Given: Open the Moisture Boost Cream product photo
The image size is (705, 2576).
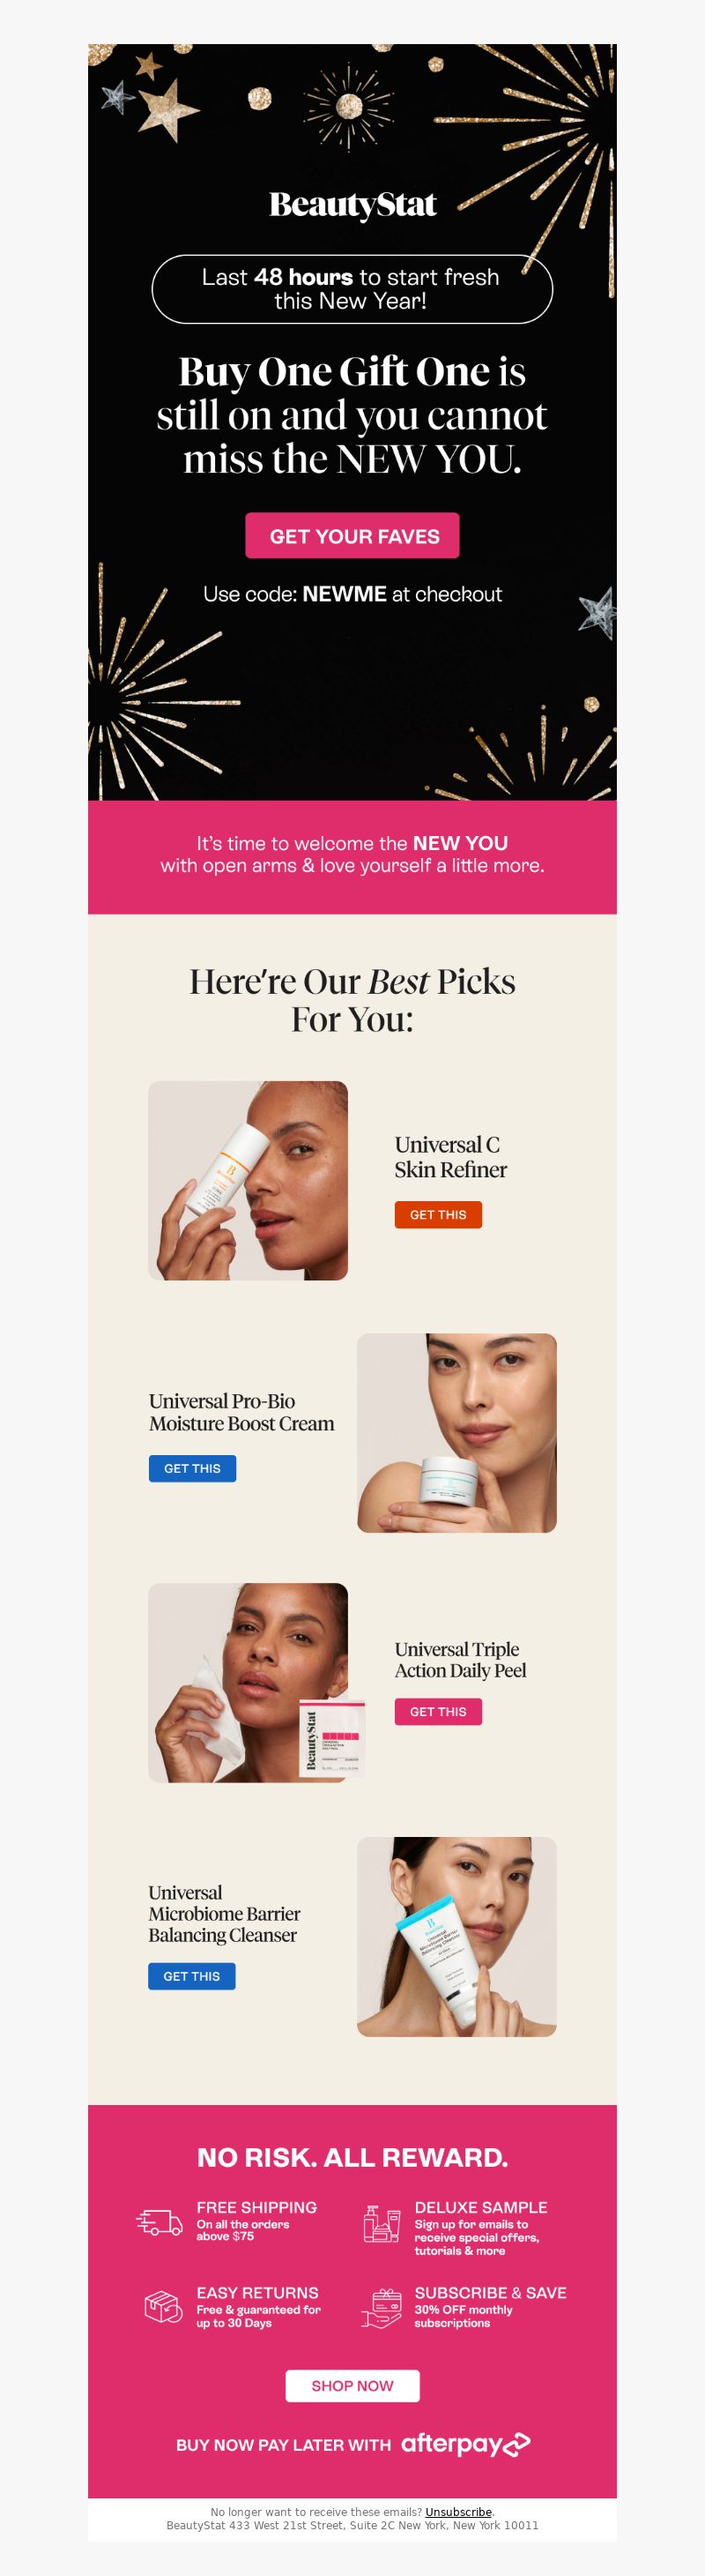Looking at the screenshot, I should (x=456, y=1432).
